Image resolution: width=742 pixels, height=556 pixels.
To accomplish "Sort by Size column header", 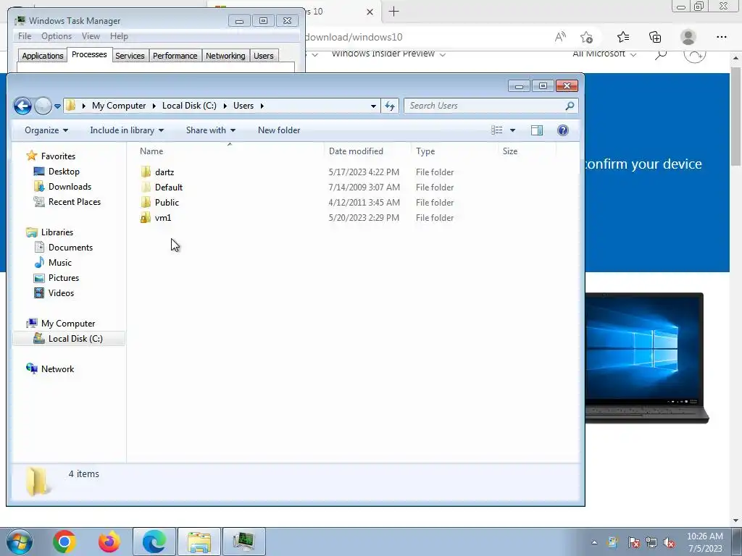I will pyautogui.click(x=509, y=151).
